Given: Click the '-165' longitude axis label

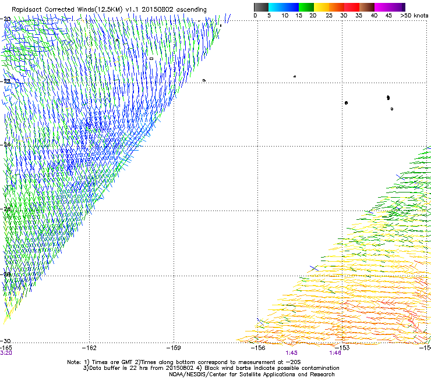Looking at the screenshot, I should click(6, 348).
